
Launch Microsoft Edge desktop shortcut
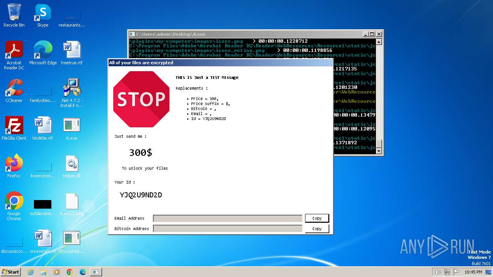click(x=43, y=53)
